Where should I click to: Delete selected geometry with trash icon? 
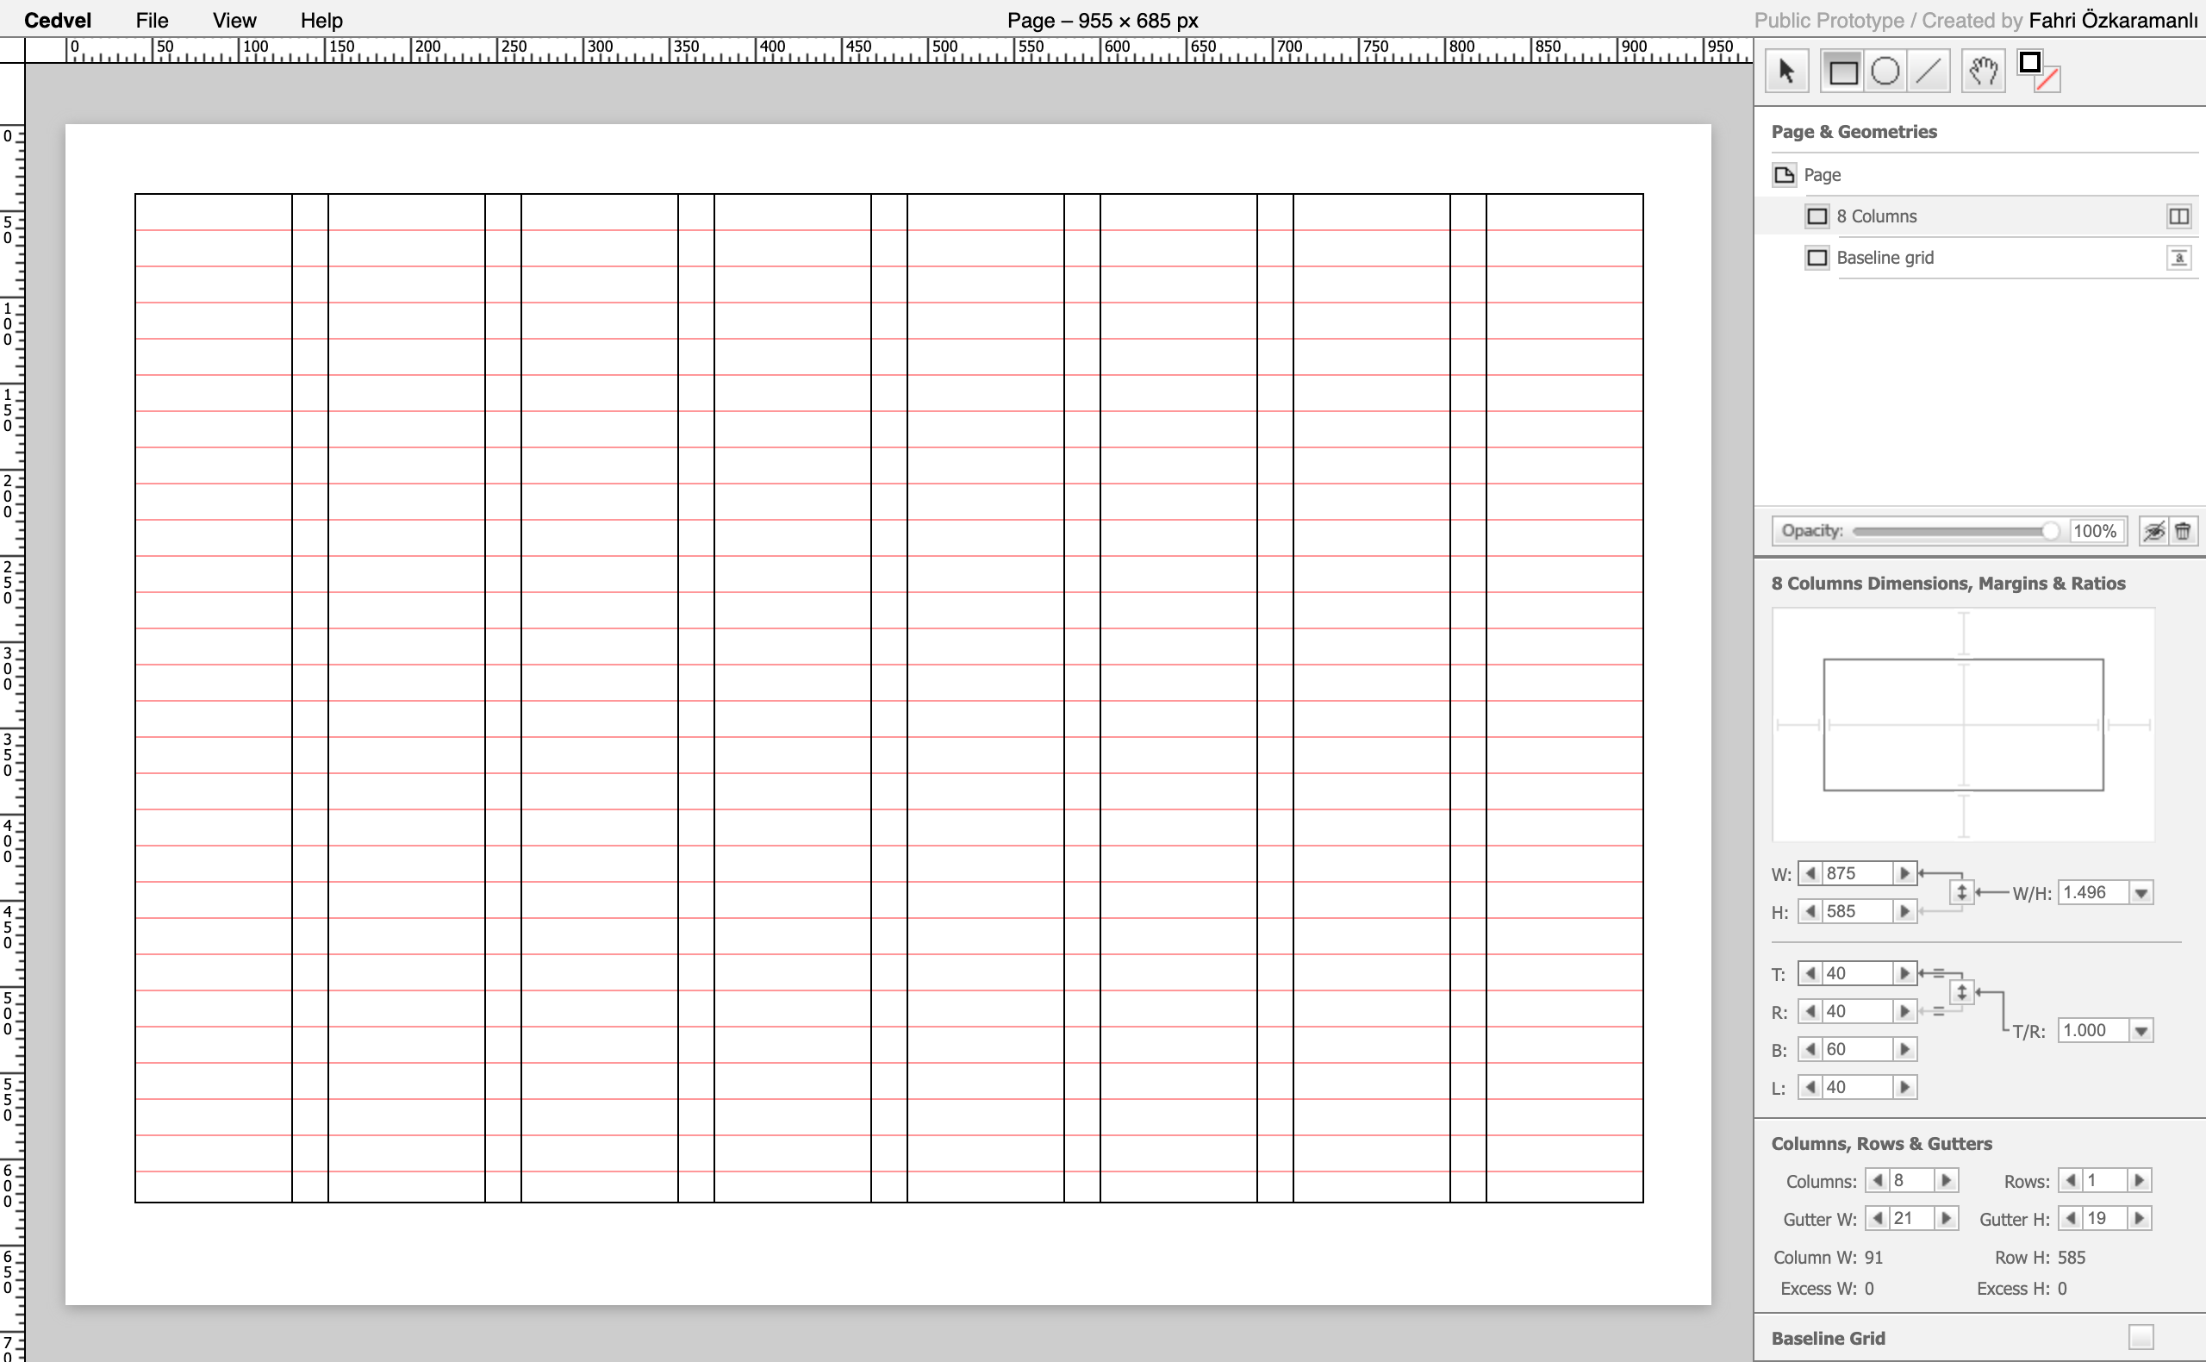2183,532
